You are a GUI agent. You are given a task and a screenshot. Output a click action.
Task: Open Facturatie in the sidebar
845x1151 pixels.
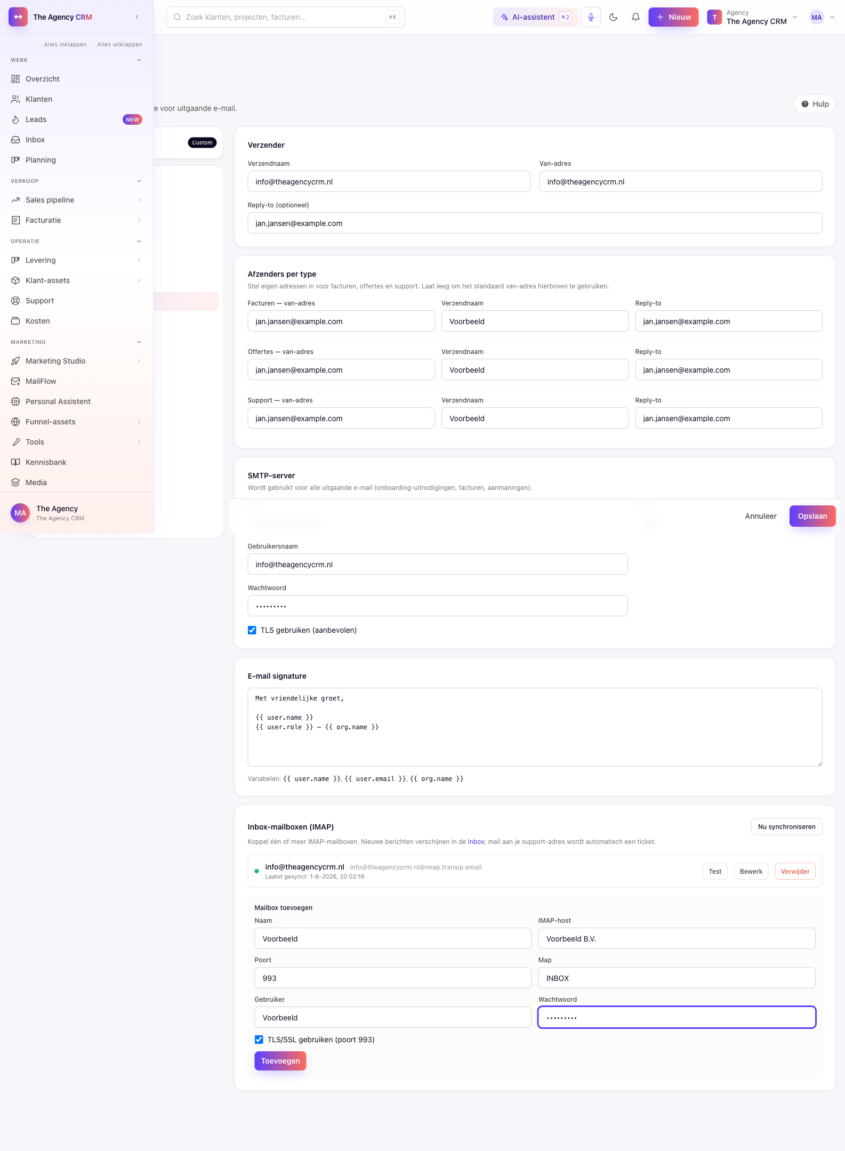coord(77,220)
